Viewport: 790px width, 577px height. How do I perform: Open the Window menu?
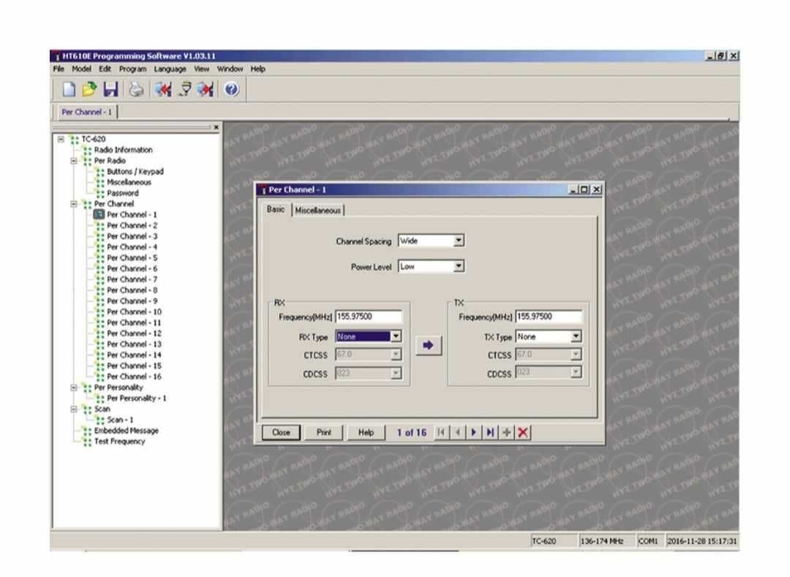pos(230,69)
